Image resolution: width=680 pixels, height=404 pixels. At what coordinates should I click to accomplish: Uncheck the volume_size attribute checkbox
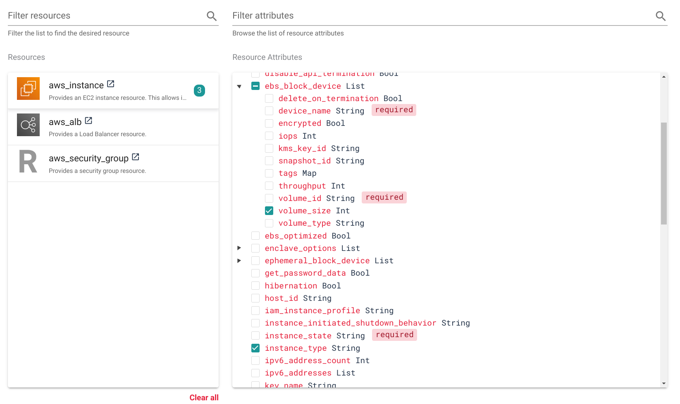tap(269, 211)
